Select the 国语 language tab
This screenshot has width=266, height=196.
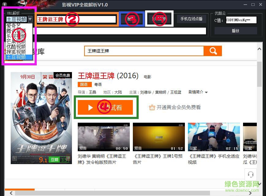pyautogui.click(x=85, y=84)
